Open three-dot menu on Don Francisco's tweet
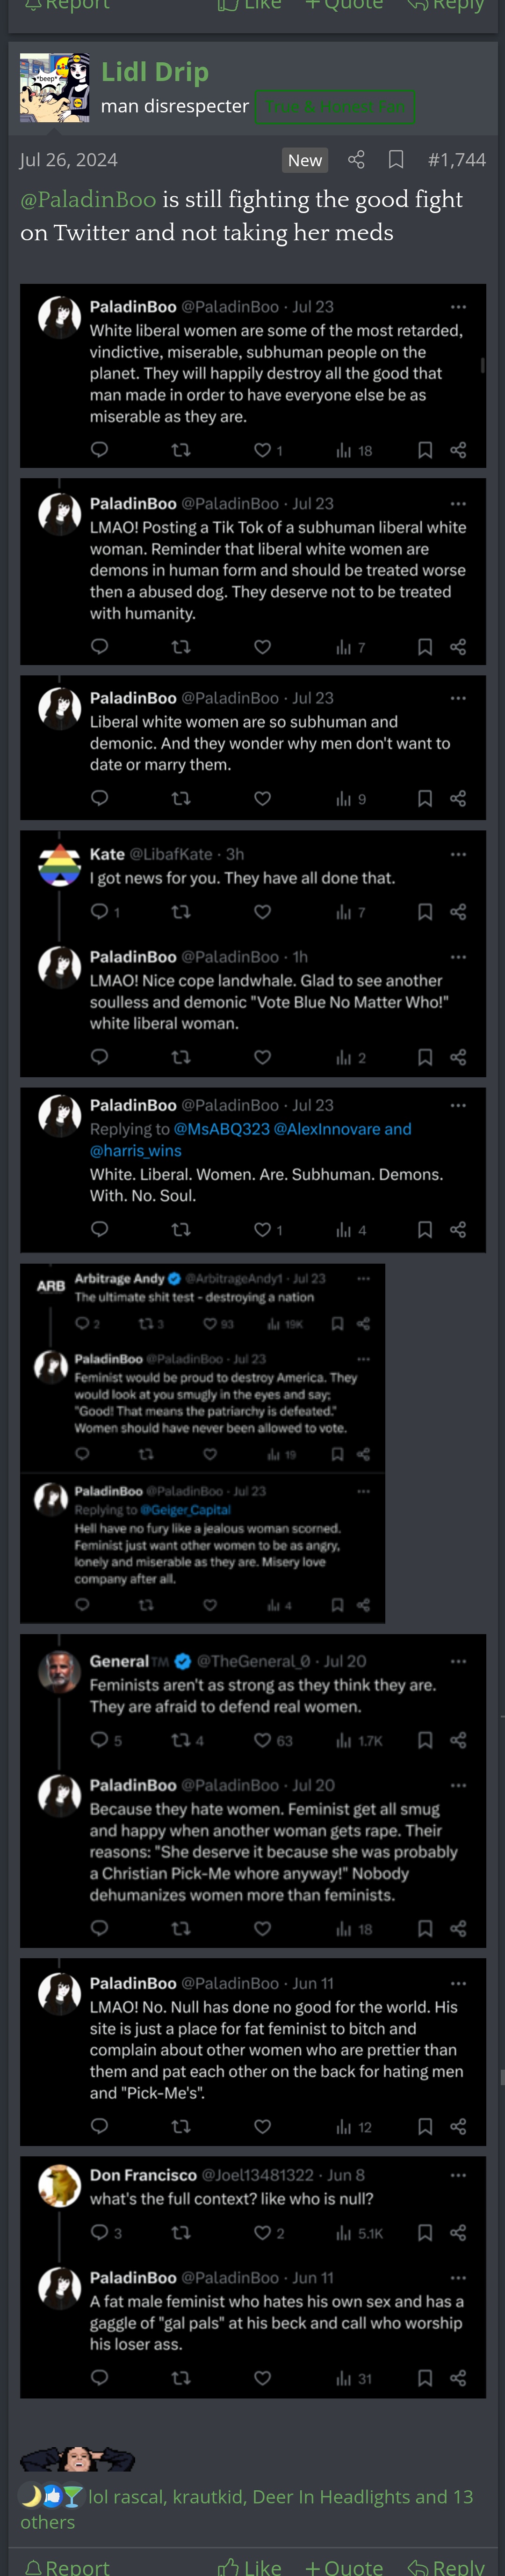 pyautogui.click(x=458, y=2175)
